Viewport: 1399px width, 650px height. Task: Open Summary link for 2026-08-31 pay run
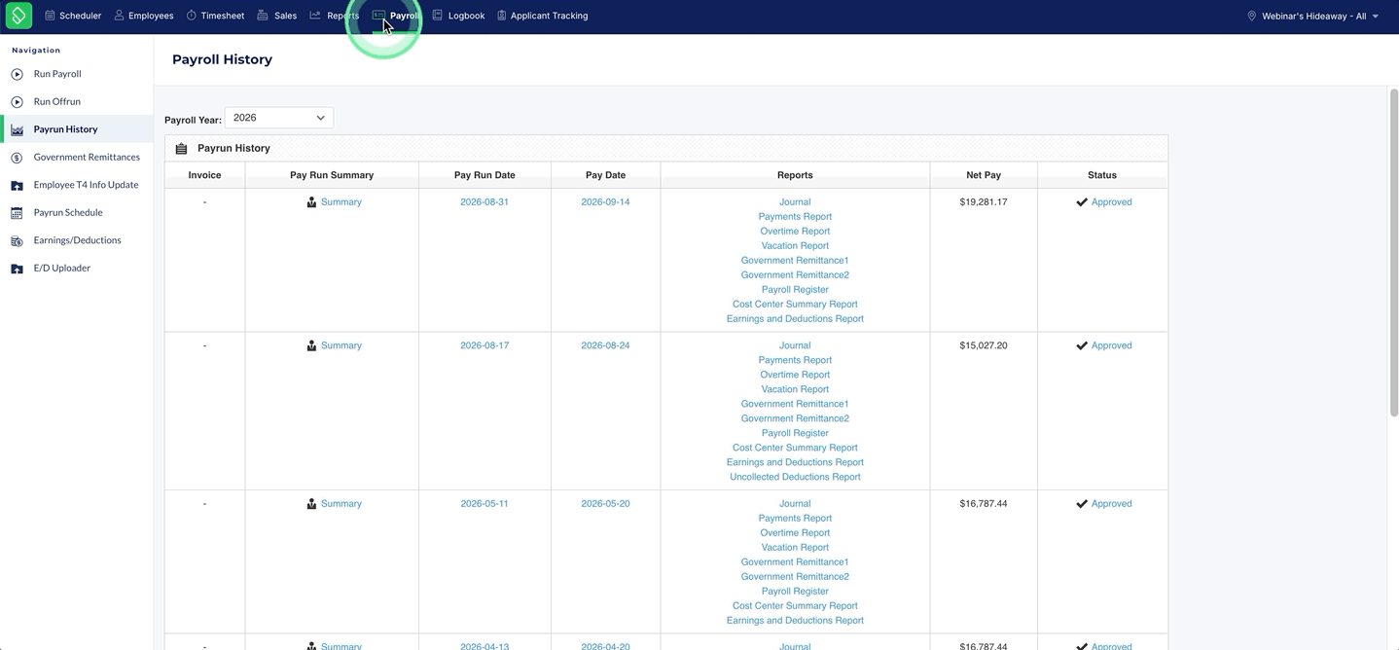point(341,202)
